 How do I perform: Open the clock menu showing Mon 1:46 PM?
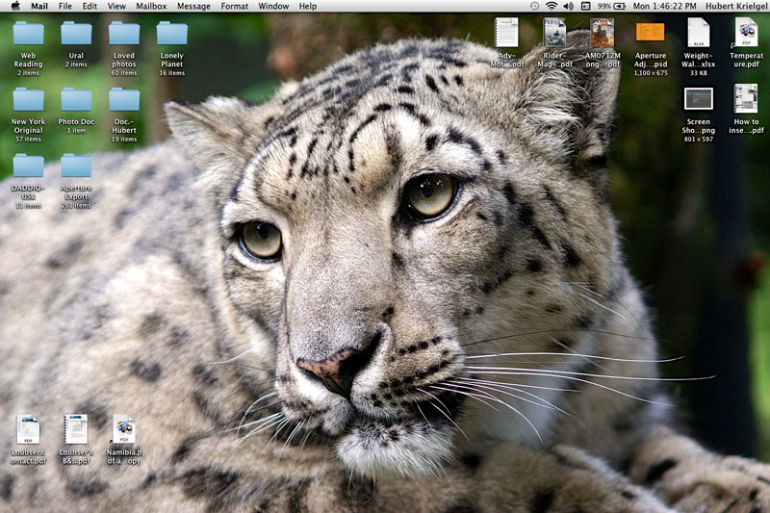point(664,6)
